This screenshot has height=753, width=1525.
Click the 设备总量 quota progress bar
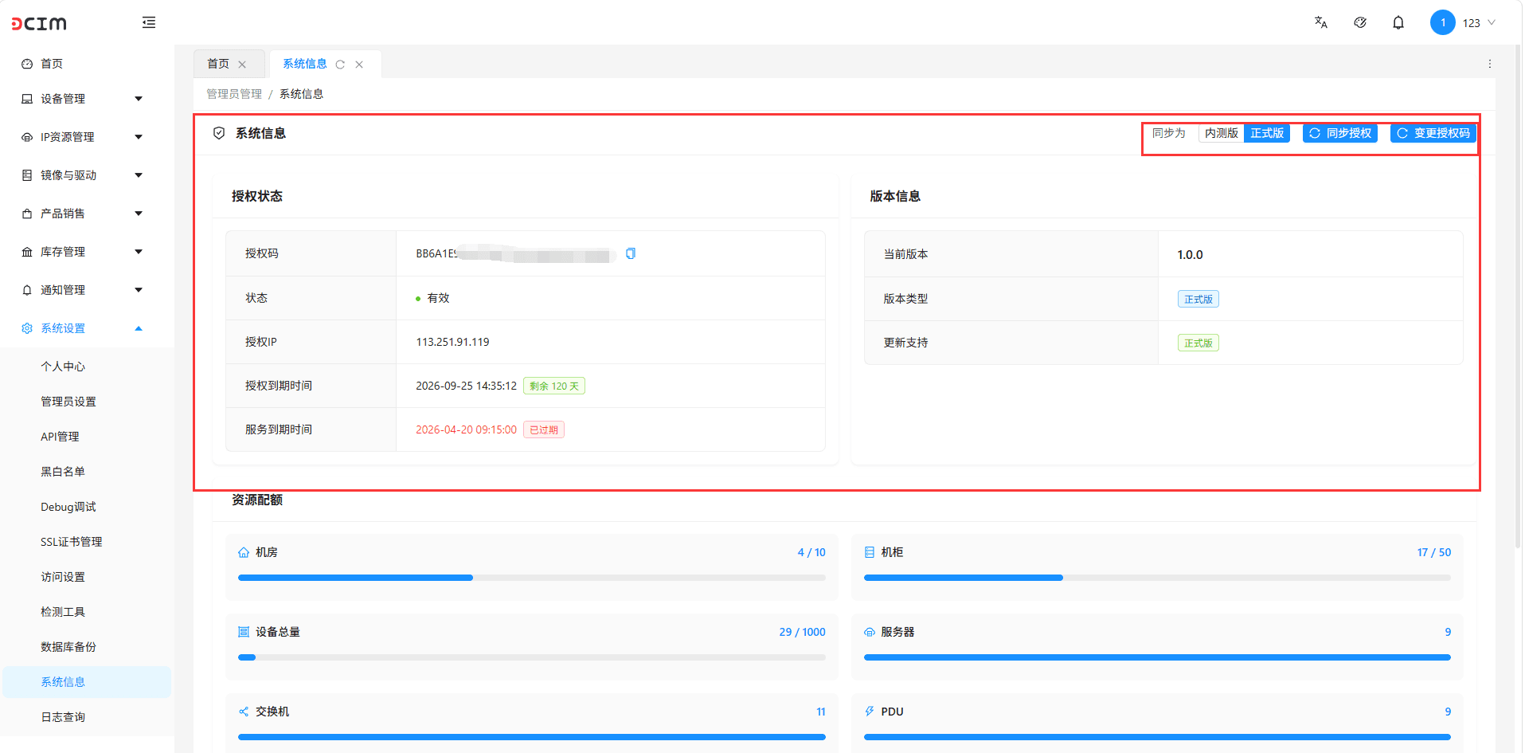point(532,657)
